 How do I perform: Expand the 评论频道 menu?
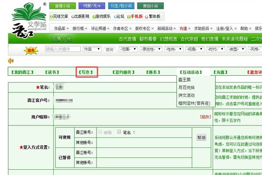click(x=100, y=28)
